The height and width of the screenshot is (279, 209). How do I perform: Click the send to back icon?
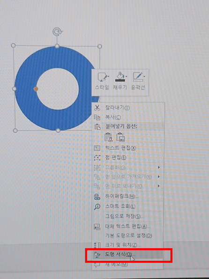(97, 186)
